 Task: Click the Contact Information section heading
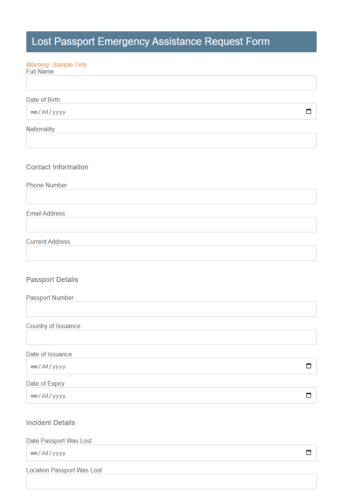[x=57, y=167]
